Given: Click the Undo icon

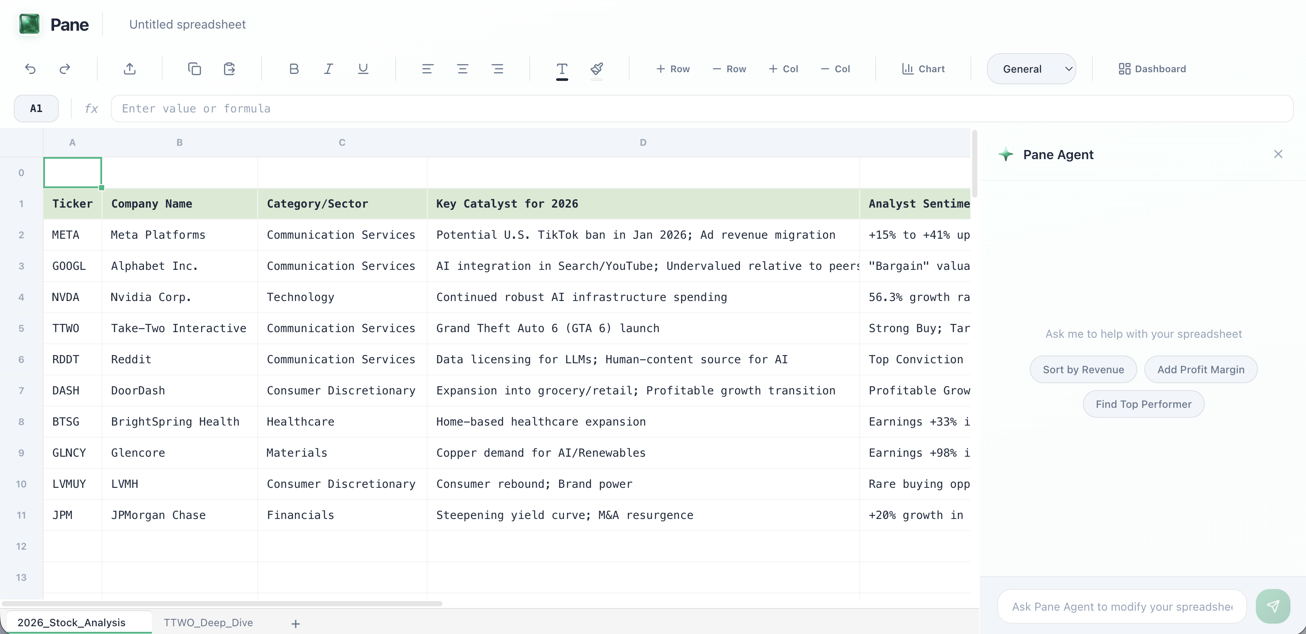Looking at the screenshot, I should [30, 69].
